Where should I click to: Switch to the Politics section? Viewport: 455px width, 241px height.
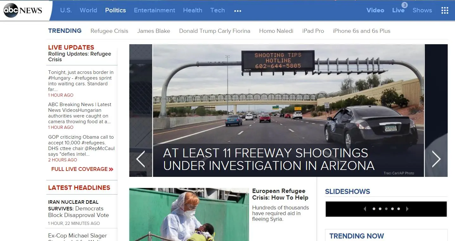click(115, 10)
